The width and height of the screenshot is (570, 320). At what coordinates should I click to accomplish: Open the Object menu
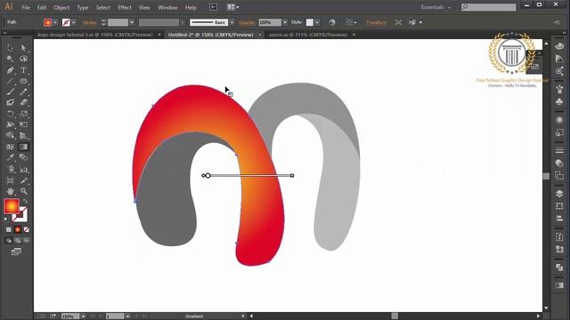pyautogui.click(x=61, y=7)
